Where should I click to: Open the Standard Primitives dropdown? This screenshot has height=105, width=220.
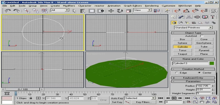194,28
